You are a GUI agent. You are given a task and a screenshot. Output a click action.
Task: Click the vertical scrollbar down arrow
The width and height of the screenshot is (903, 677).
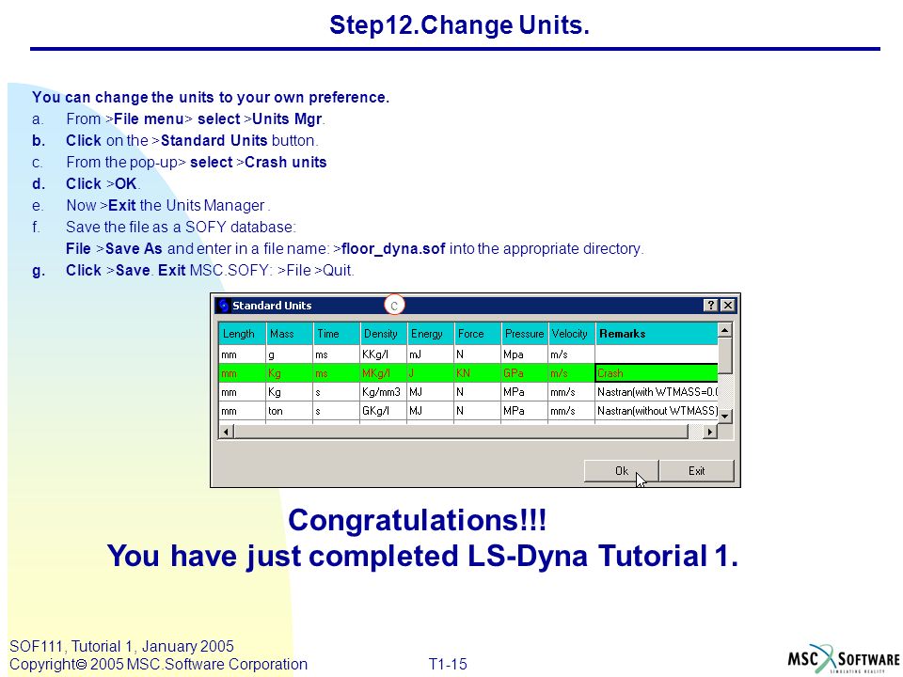725,416
